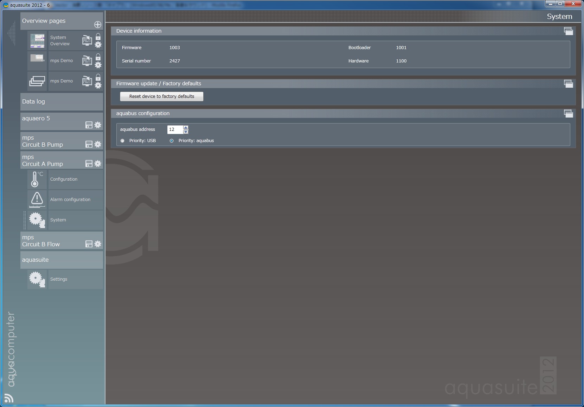
Task: Open the Configuration page label
Action: click(x=75, y=179)
